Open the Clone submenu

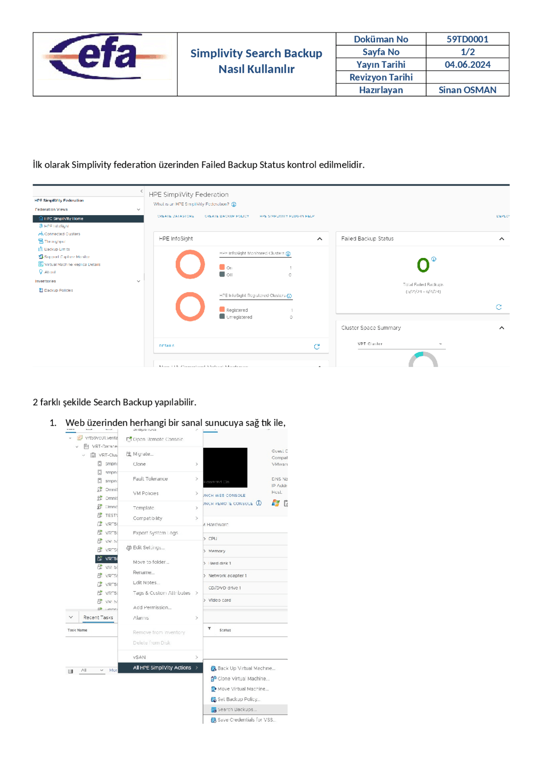(x=160, y=464)
